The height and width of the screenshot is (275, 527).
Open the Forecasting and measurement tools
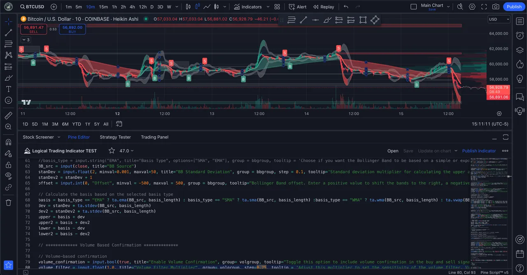[x=8, y=66]
